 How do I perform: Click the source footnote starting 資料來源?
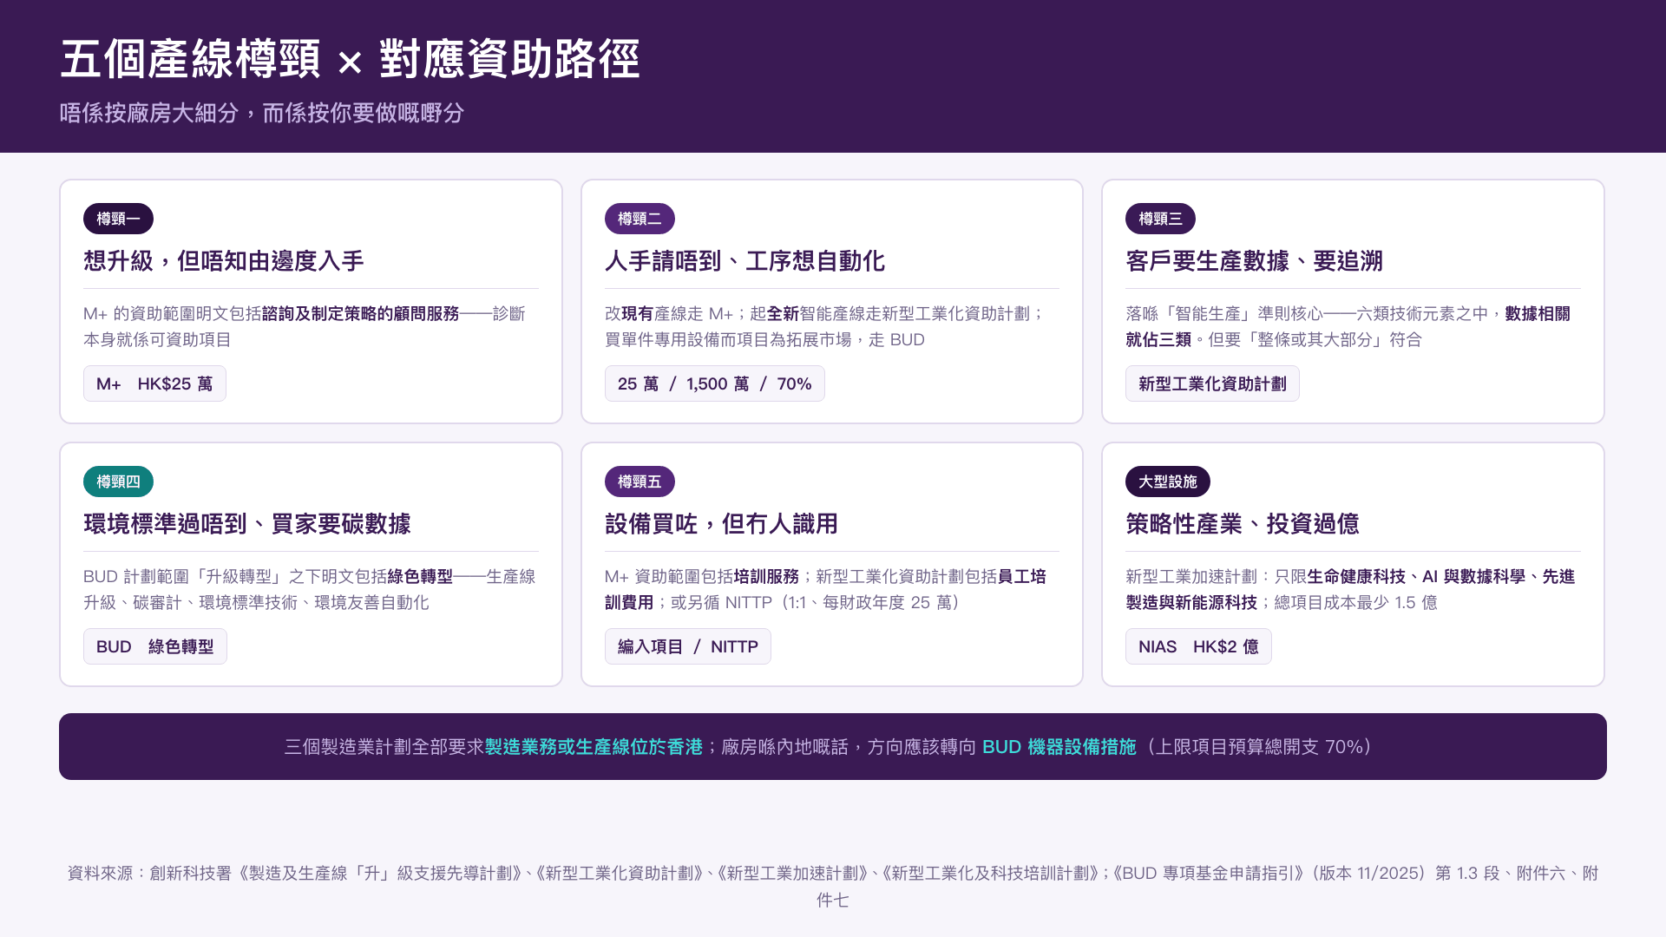(x=833, y=886)
